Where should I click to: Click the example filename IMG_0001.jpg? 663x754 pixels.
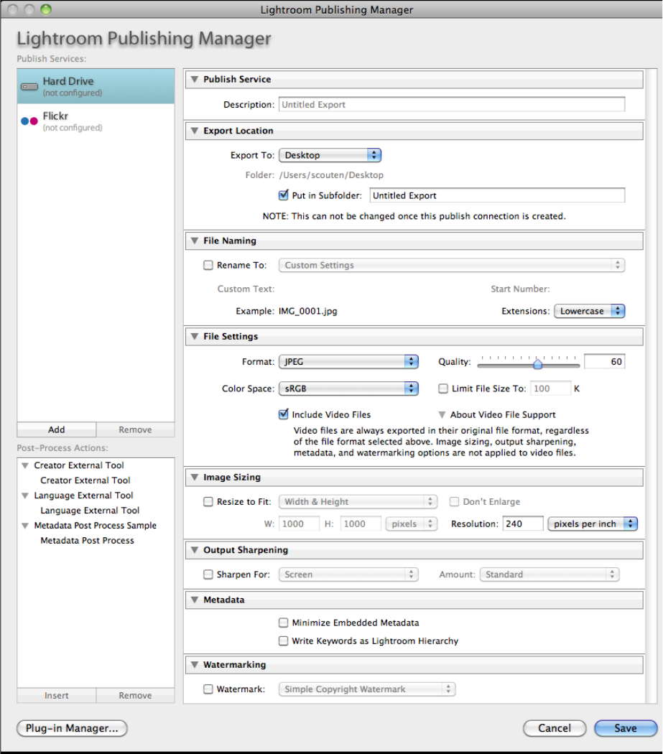pos(308,311)
